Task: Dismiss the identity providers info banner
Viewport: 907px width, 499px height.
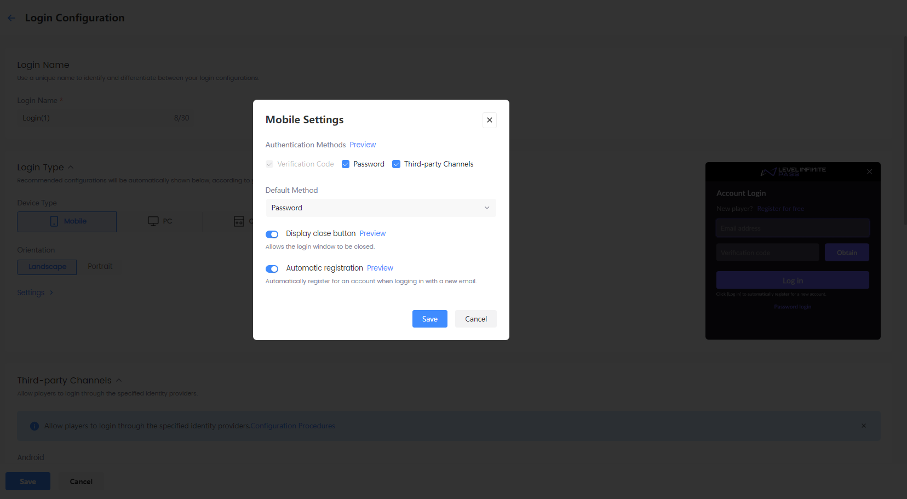Action: click(864, 426)
